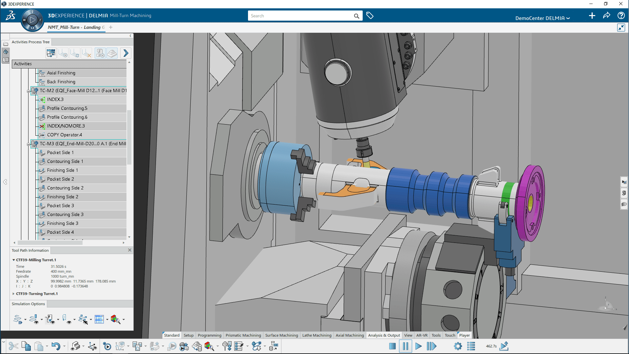The image size is (629, 354).
Task: Click the machine simulation settings icon
Action: 457,346
